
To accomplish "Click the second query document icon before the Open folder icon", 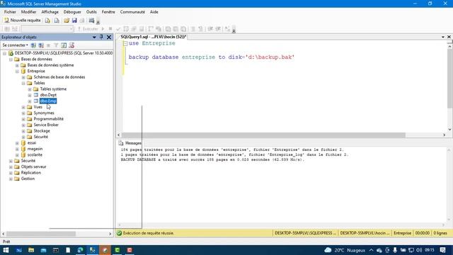I will pos(57,21).
